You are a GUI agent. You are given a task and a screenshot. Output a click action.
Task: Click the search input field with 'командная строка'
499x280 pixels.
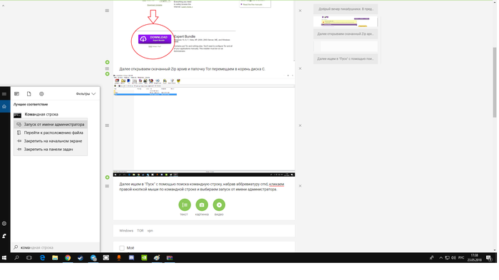[56, 247]
